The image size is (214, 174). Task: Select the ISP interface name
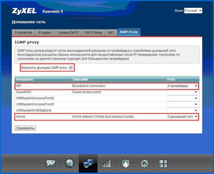[x=19, y=86]
